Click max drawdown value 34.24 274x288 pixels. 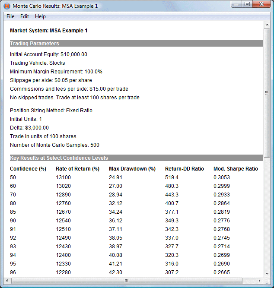tap(115, 212)
